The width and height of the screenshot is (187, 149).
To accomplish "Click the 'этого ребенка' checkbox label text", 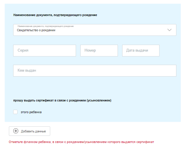I will point(31,112).
